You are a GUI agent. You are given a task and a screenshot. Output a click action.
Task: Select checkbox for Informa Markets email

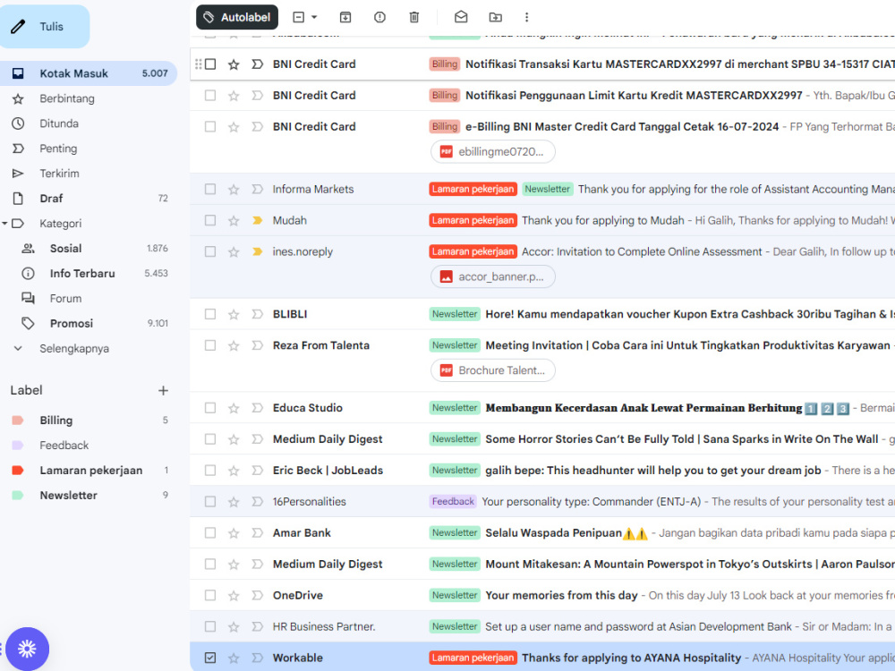[x=210, y=190]
